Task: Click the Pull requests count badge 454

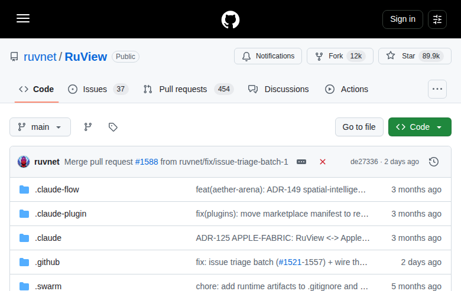Action: pyautogui.click(x=224, y=89)
